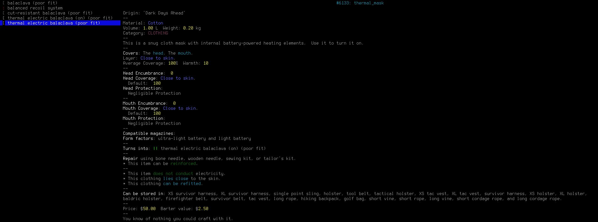The image size is (598, 222).
Task: Click 'hiking backpack' in the storage list
Action: tap(320, 199)
